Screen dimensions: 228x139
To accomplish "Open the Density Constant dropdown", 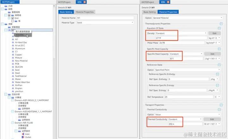I will click(x=181, y=33).
